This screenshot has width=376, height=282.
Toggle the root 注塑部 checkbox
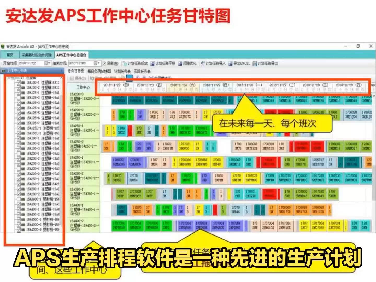click(14, 78)
